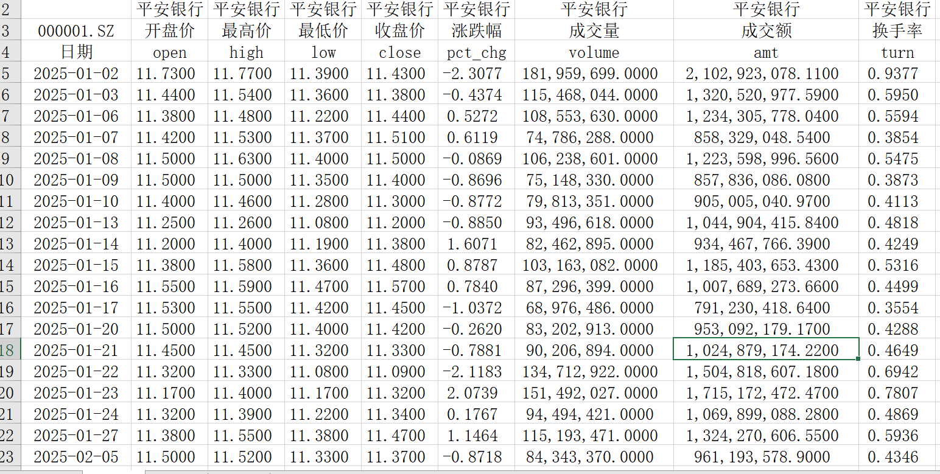940x474 pixels.
Task: Select the 平安银行 cell above 换手率
Action: point(897,9)
